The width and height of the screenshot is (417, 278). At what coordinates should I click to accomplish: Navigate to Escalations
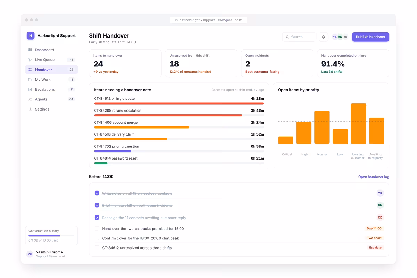pos(51,89)
